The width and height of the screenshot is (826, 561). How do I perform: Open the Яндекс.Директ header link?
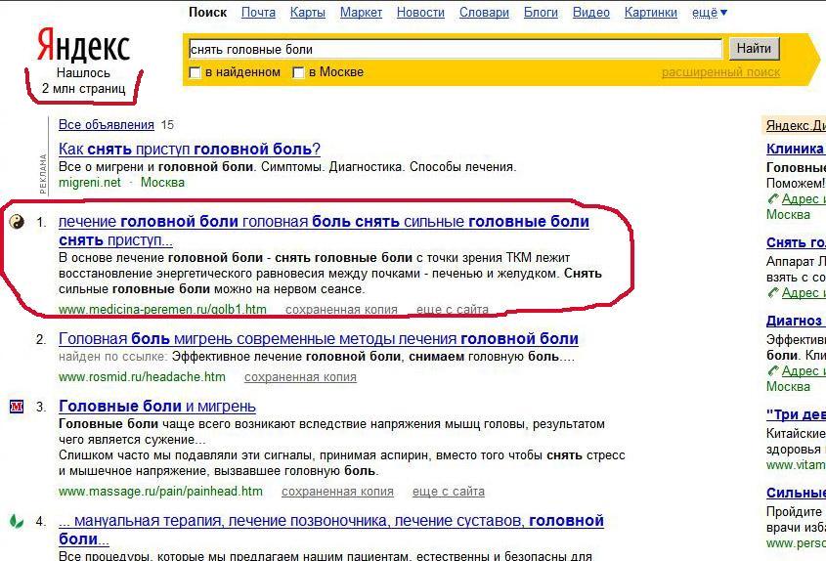tap(796, 125)
